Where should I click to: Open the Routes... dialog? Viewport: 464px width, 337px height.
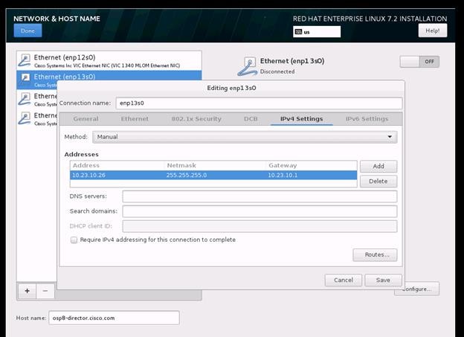coord(375,254)
